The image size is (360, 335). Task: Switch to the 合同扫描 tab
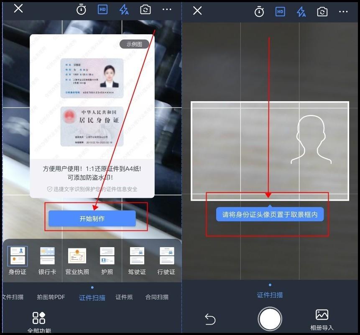coord(157,297)
